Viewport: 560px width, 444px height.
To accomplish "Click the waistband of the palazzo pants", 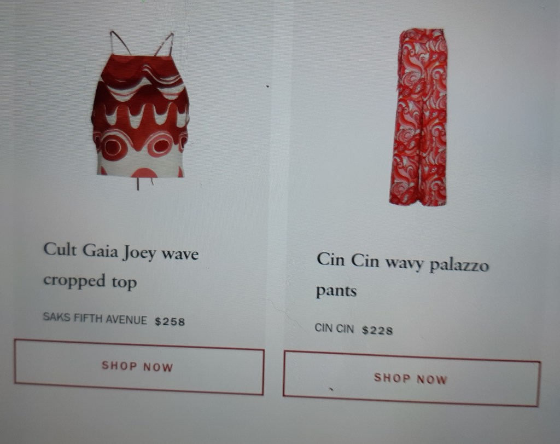I will pyautogui.click(x=423, y=35).
